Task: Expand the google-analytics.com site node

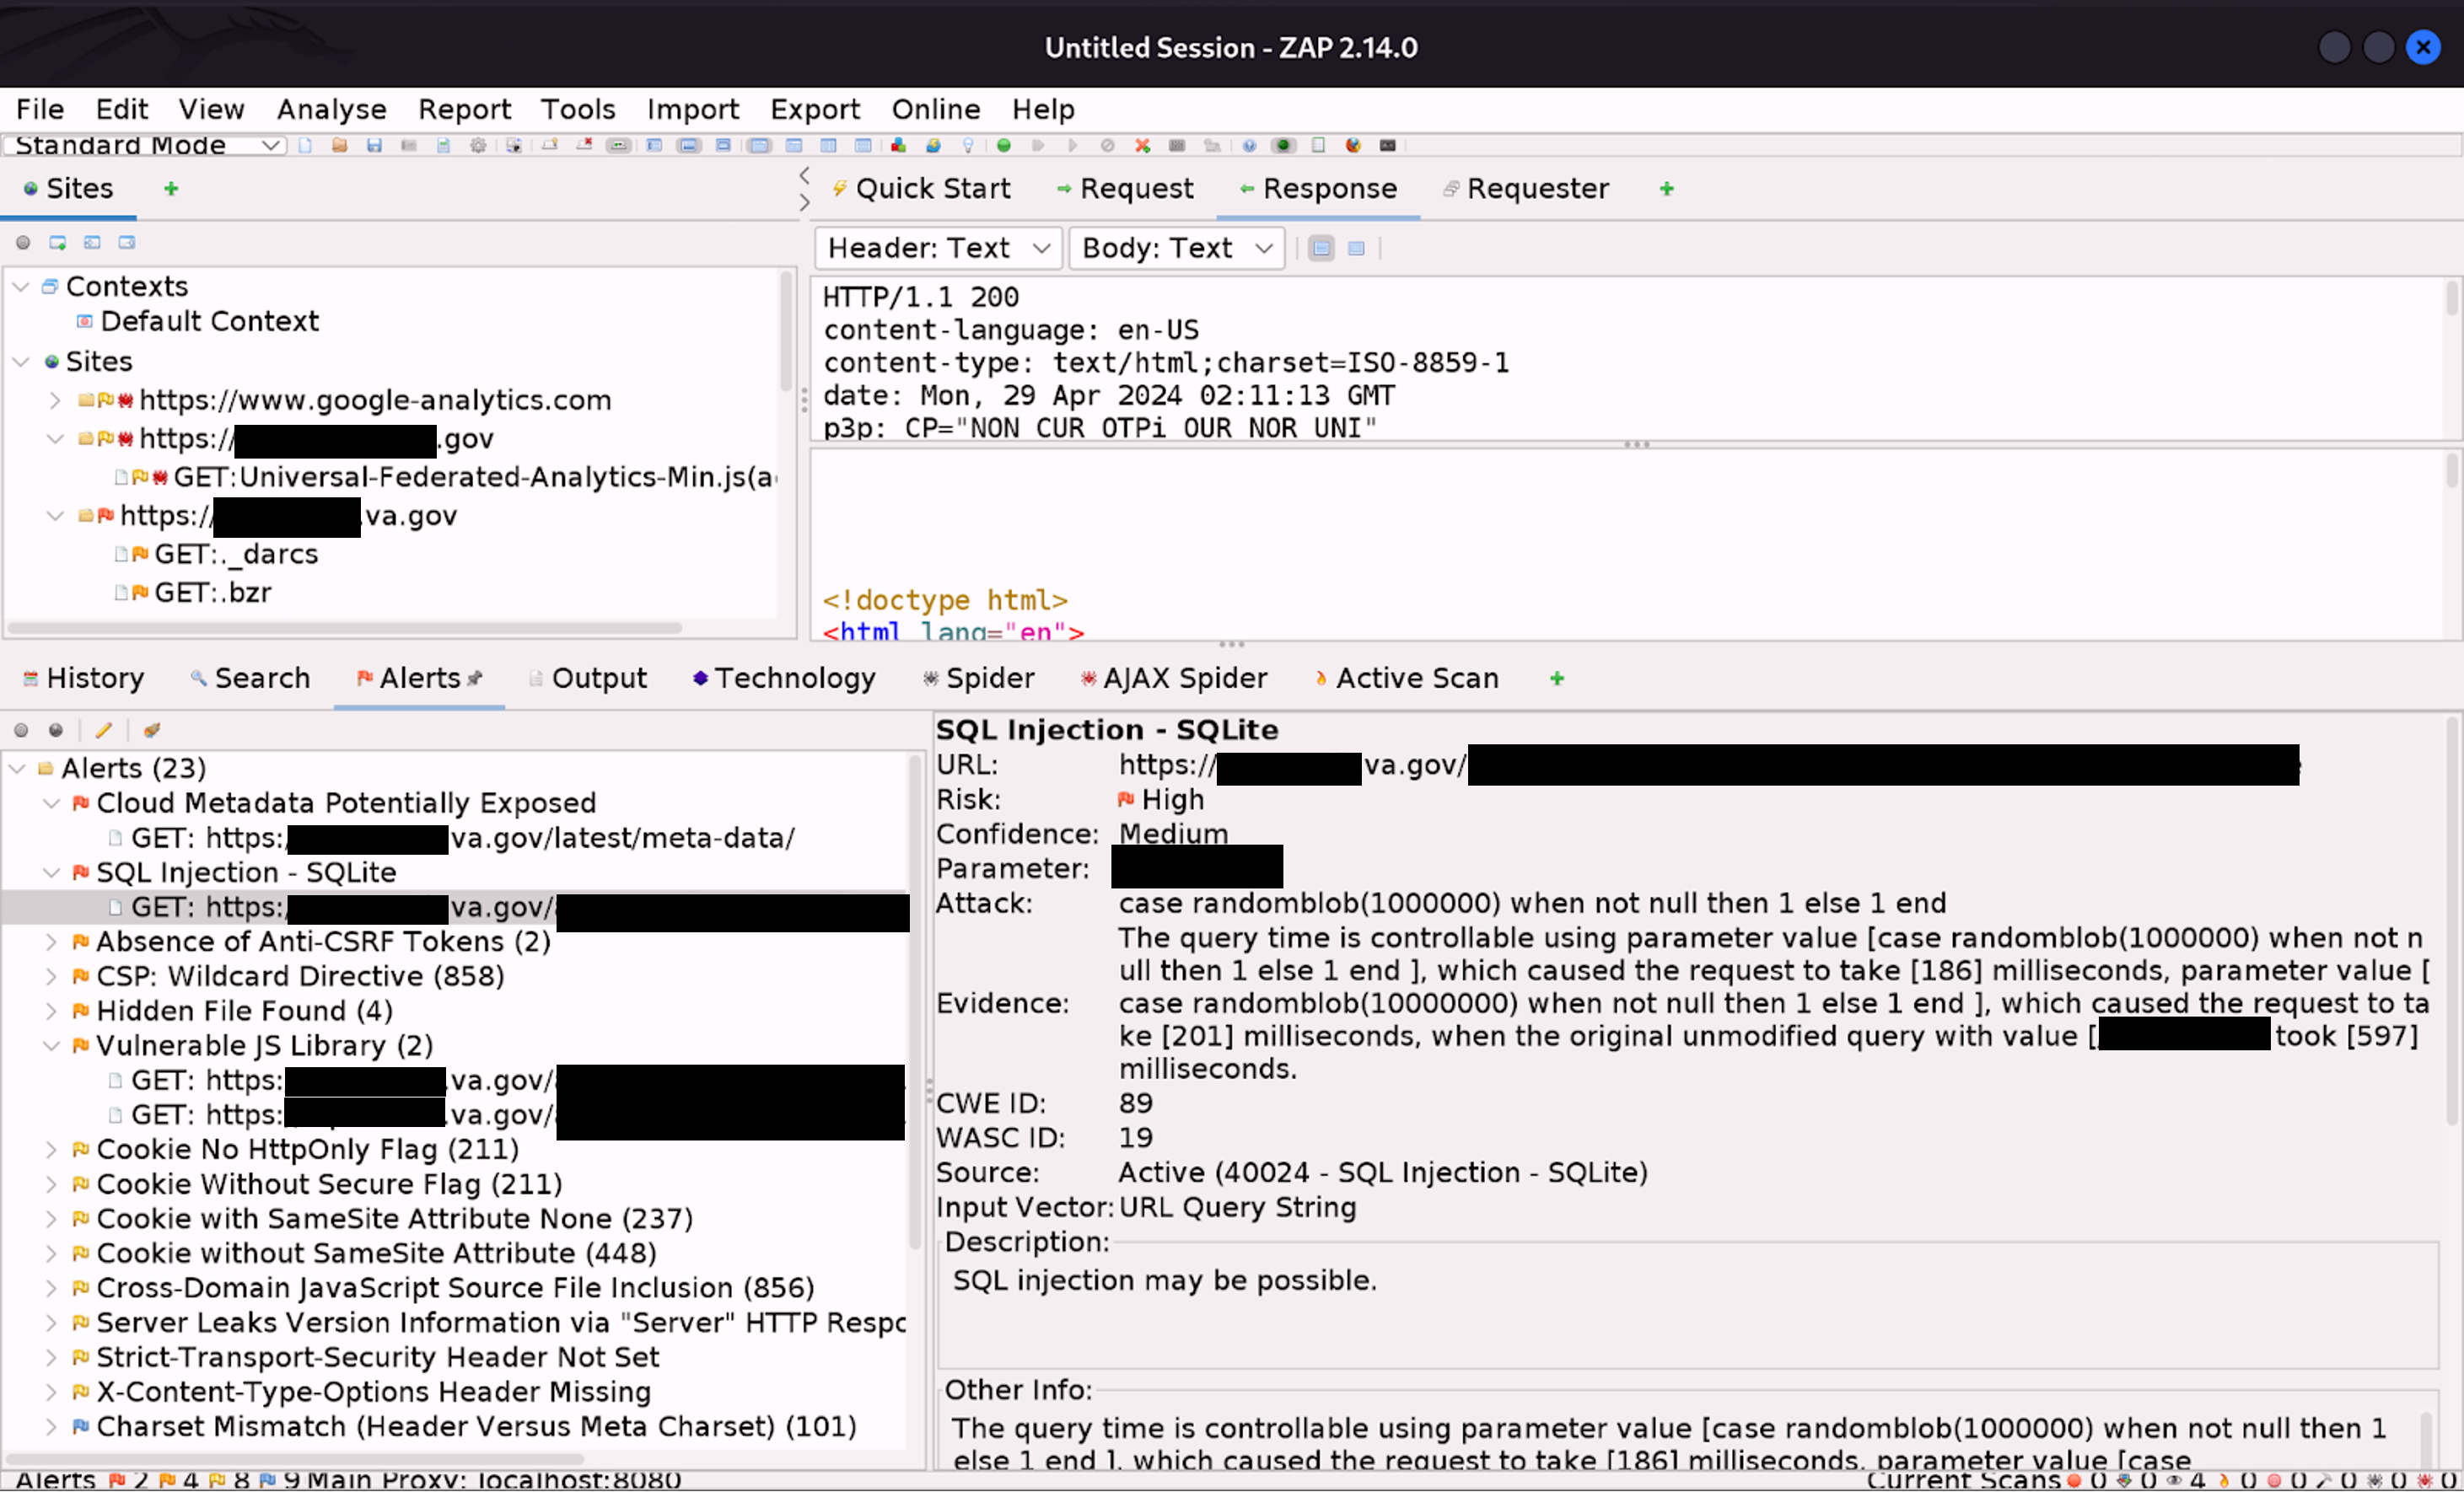Action: (x=56, y=400)
